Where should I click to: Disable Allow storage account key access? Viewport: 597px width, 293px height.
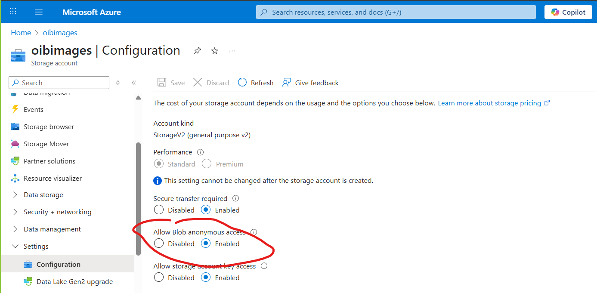coord(158,277)
